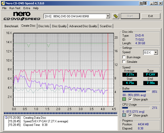Click the green Buffer graph color swatch
164x133 pixels.
[x=124, y=99]
